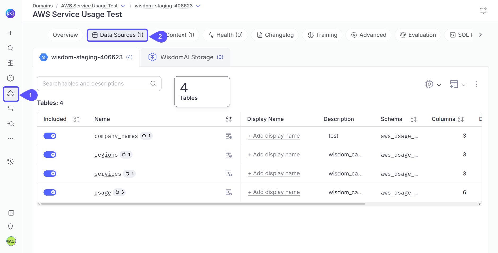The image size is (498, 253).
Task: Open the Advanced tab
Action: (x=368, y=35)
